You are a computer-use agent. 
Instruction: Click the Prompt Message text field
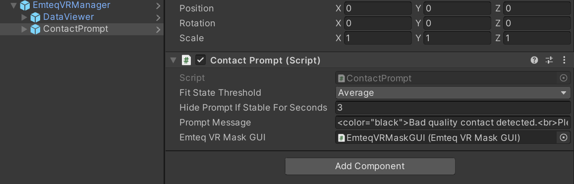click(x=453, y=123)
